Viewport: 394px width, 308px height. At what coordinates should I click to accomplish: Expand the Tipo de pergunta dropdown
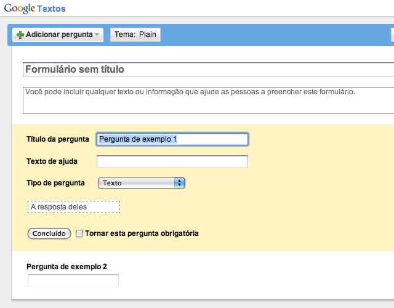[x=142, y=183]
